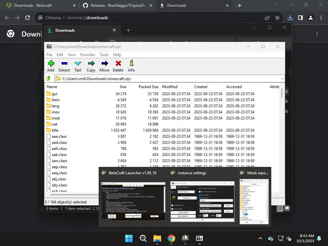Image resolution: width=328 pixels, height=246 pixels.
Task: Show hidden system tray icons
Action: [260, 238]
